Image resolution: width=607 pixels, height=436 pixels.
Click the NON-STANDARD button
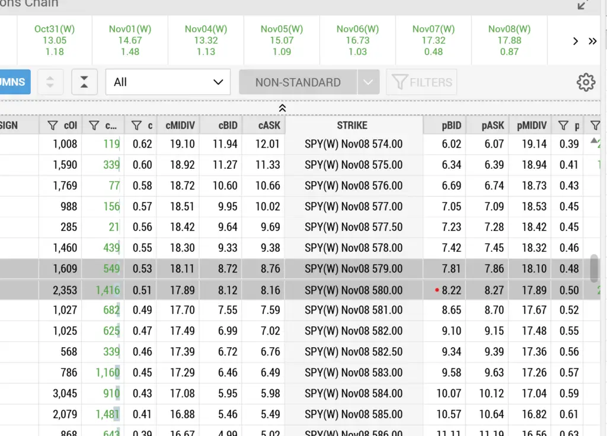click(x=298, y=82)
